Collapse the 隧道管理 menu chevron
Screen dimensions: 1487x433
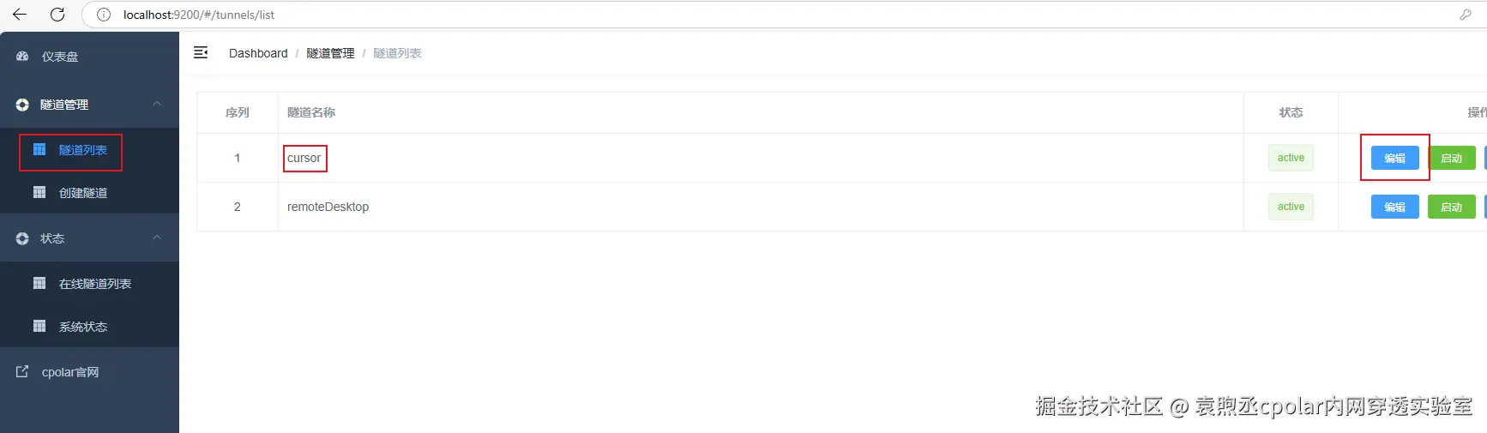(x=157, y=104)
